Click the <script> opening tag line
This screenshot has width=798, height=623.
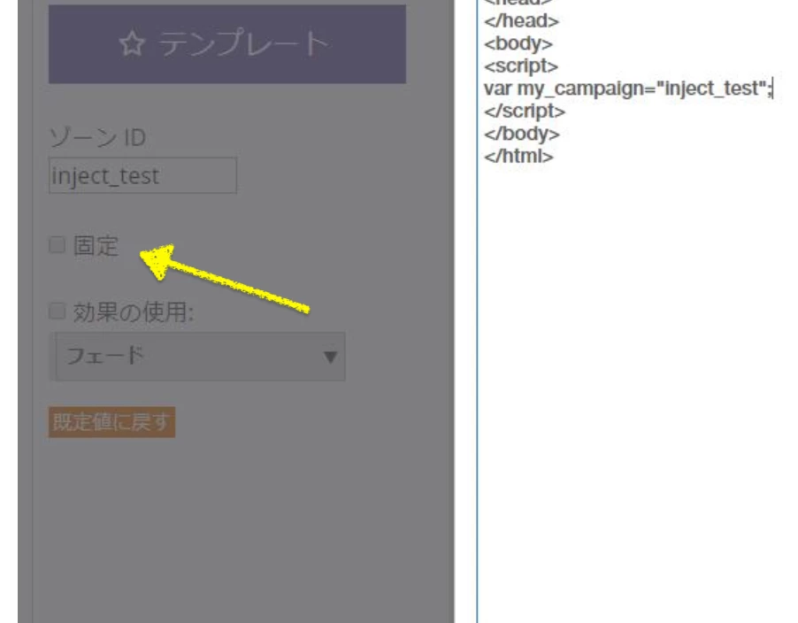coord(520,66)
